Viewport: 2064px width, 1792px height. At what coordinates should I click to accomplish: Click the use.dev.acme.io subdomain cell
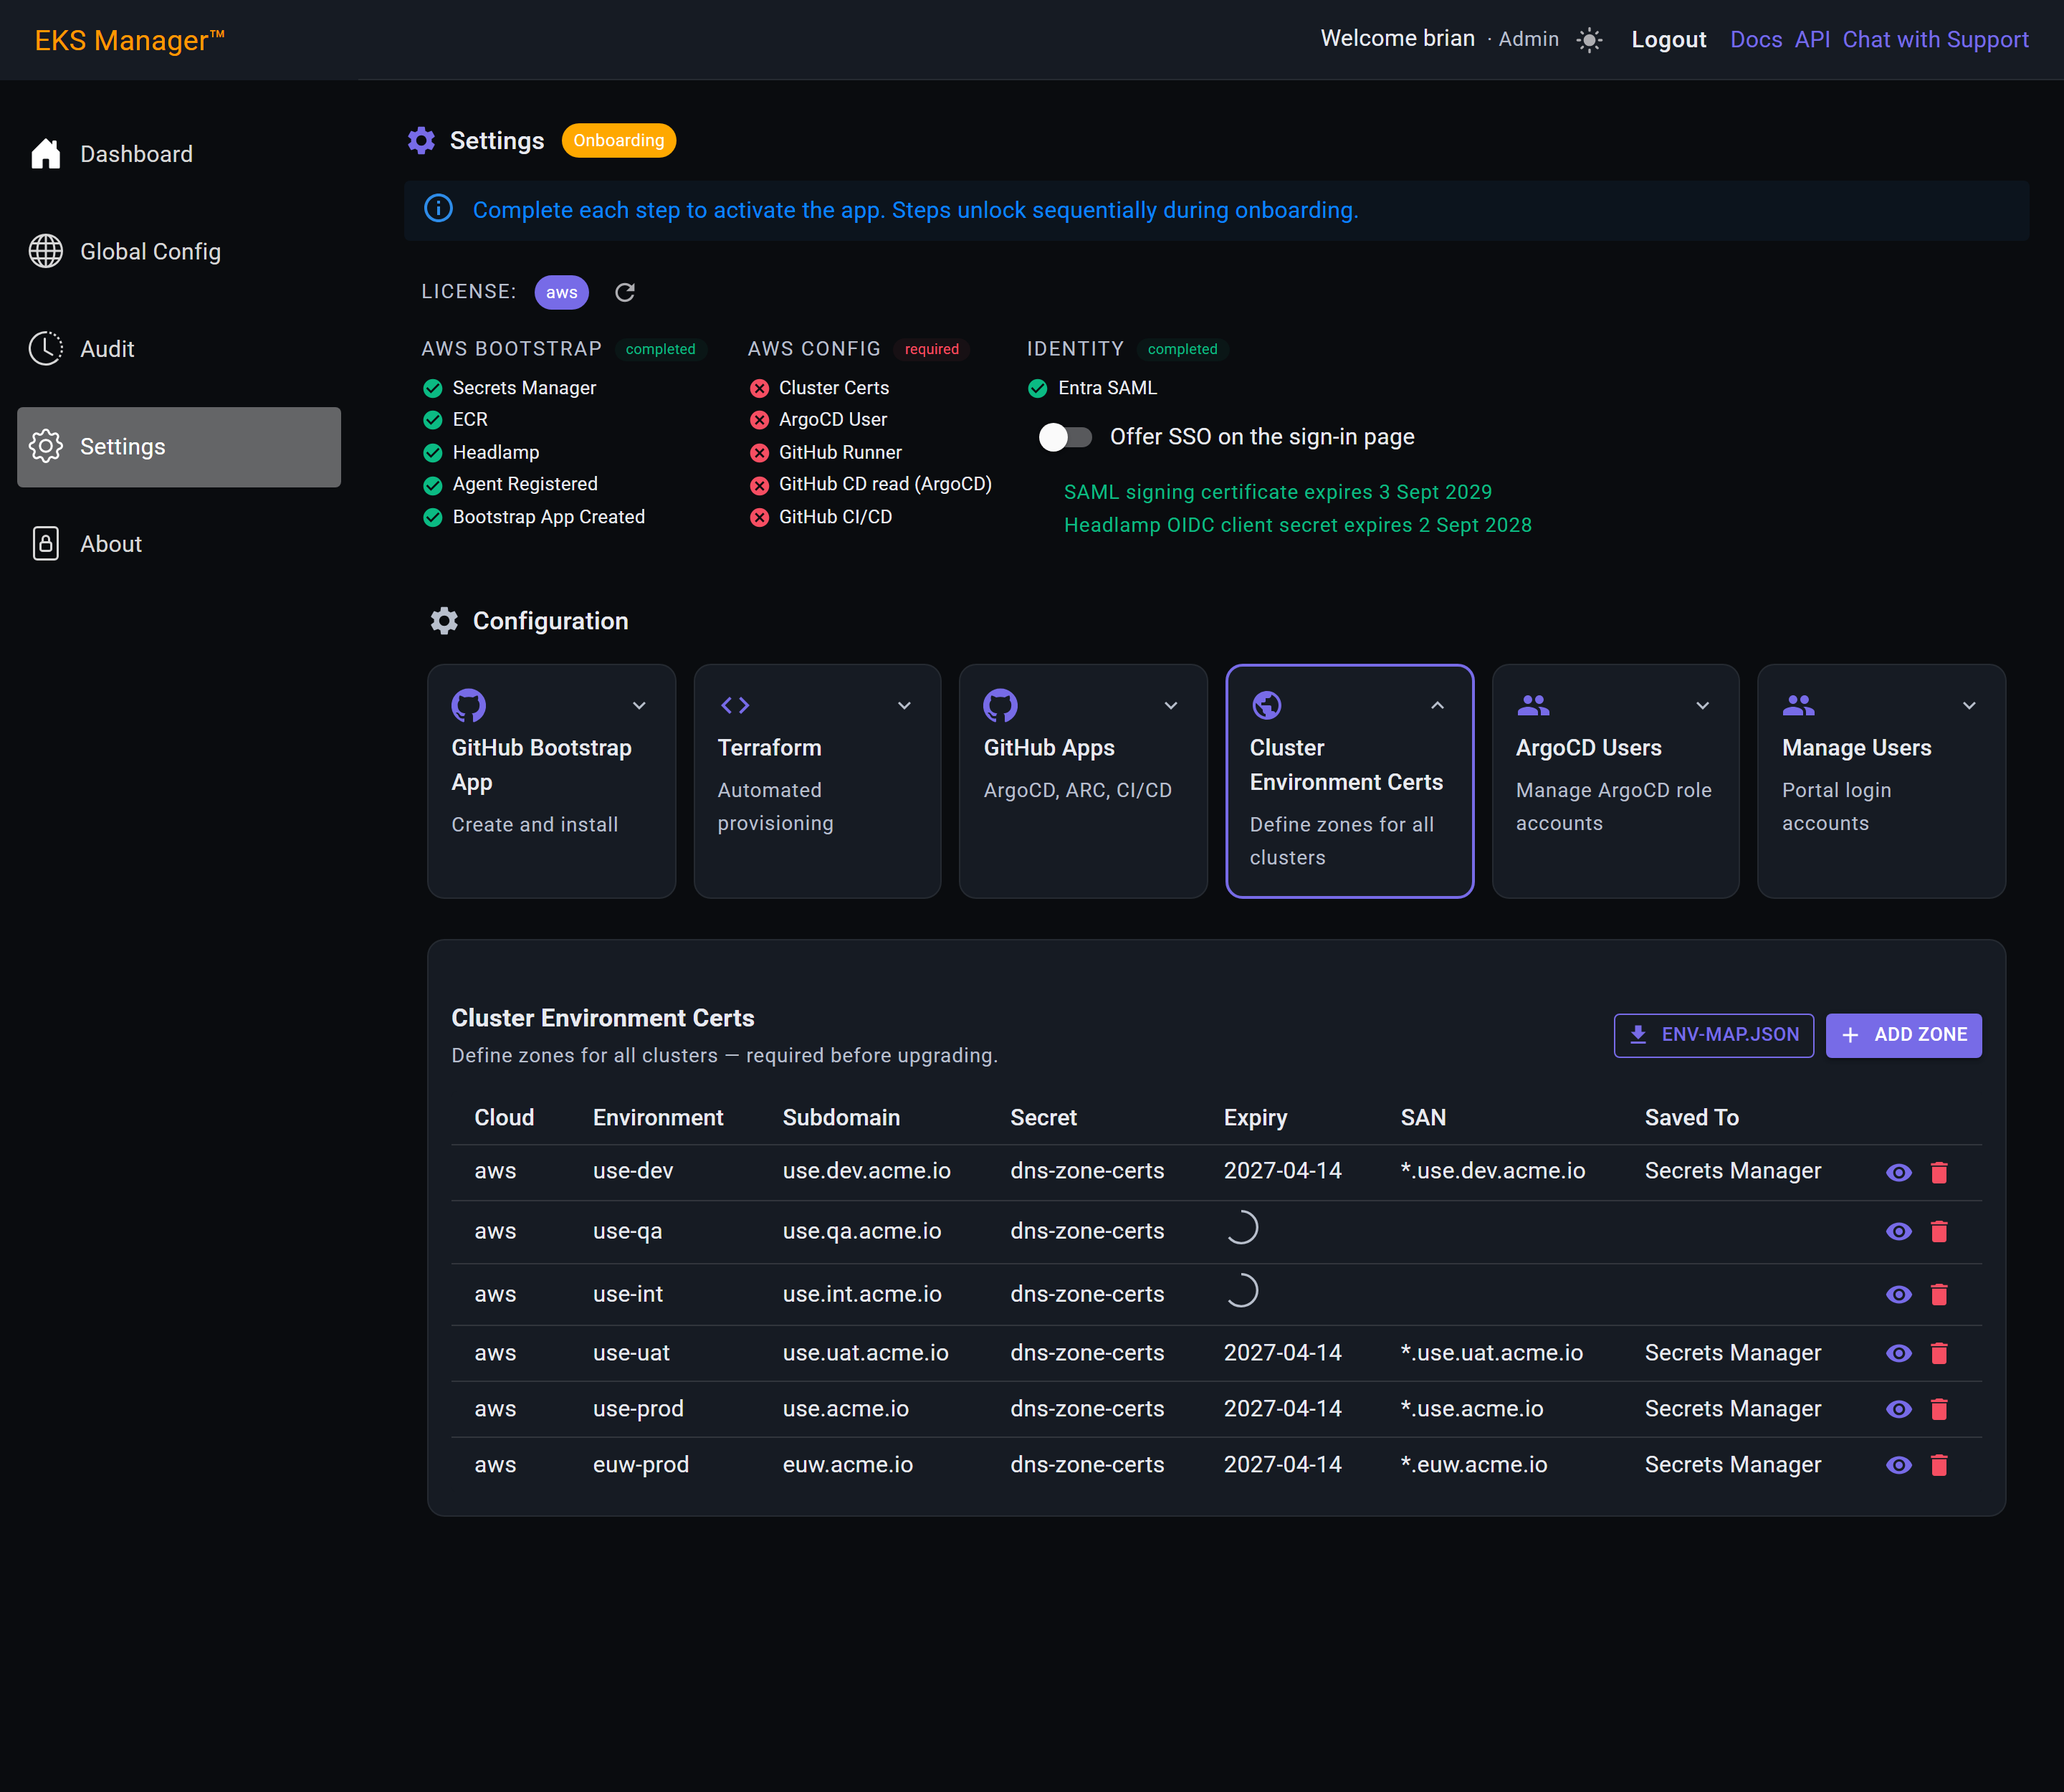coord(866,1171)
